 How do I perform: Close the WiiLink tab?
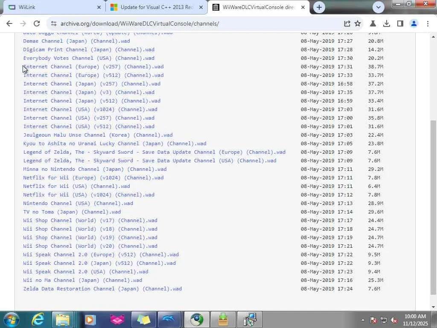coord(99,8)
